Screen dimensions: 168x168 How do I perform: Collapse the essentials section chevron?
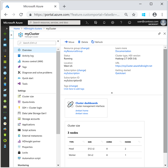point(112,93)
